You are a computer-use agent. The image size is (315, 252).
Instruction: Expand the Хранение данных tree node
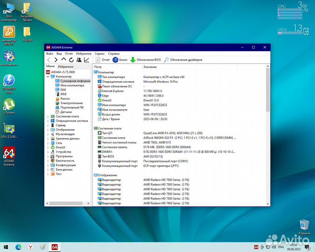tap(48, 139)
